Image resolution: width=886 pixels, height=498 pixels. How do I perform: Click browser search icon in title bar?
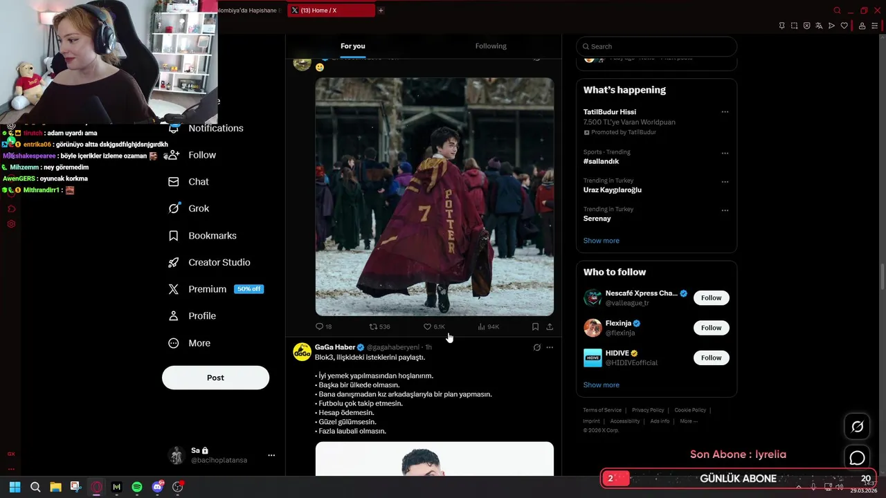point(837,10)
